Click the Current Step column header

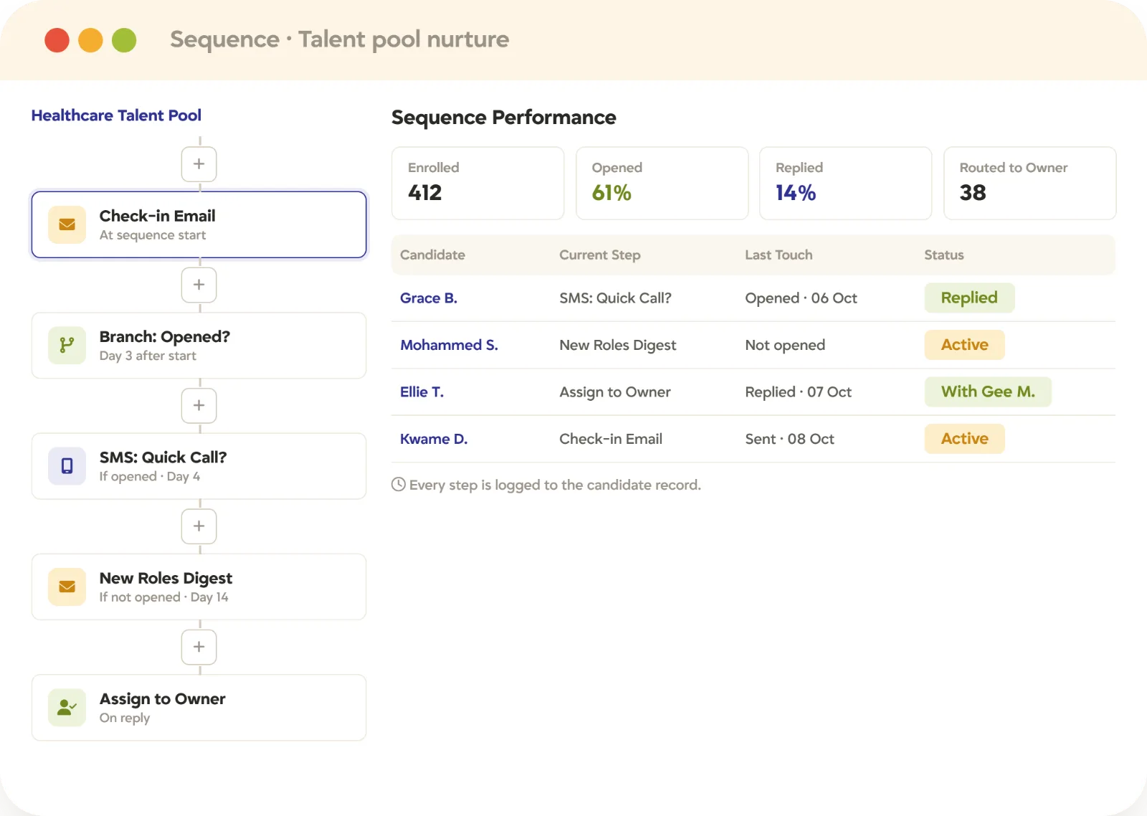click(600, 255)
